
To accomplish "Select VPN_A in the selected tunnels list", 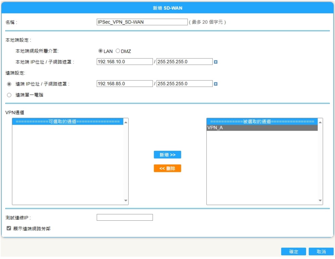I will pos(262,128).
